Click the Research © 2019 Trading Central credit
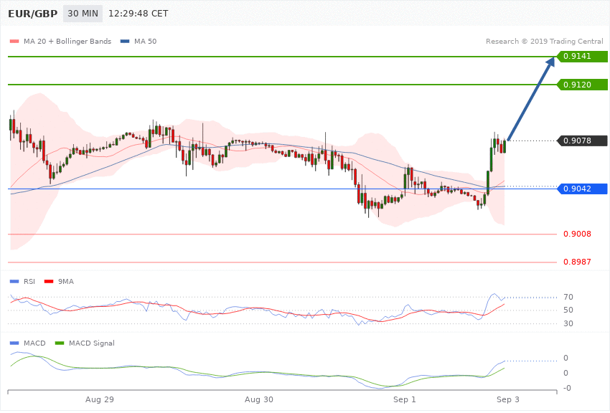The height and width of the screenshot is (413, 610). pos(544,41)
